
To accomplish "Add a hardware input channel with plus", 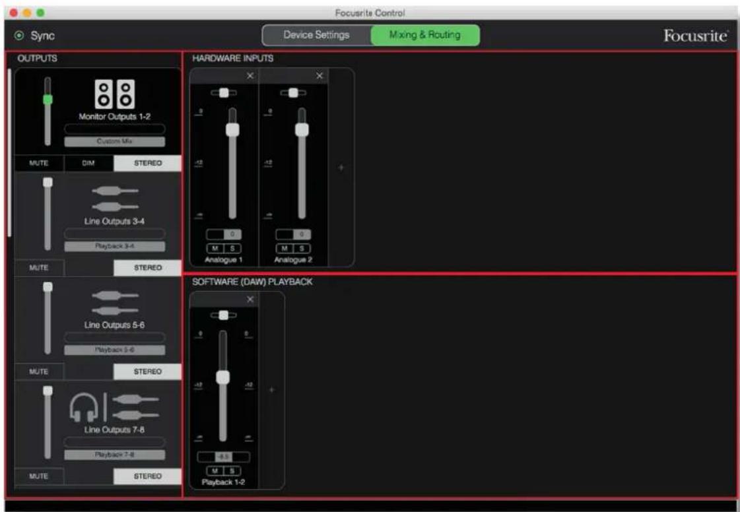I will click(341, 167).
